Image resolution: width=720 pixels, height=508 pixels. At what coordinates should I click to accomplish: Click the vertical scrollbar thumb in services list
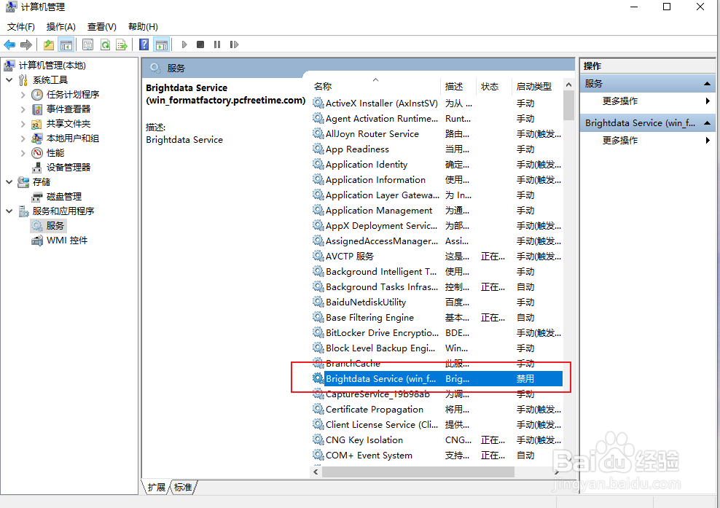coord(568,105)
